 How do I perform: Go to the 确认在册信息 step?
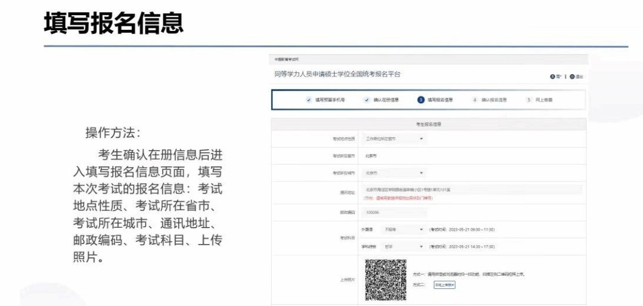tap(386, 99)
